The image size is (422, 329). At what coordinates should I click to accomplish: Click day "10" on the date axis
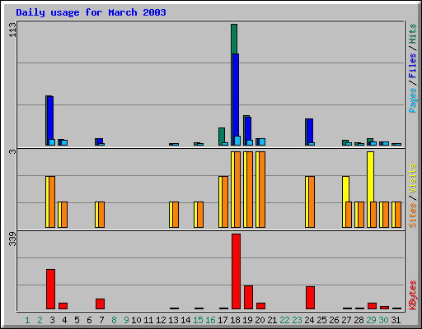click(136, 320)
